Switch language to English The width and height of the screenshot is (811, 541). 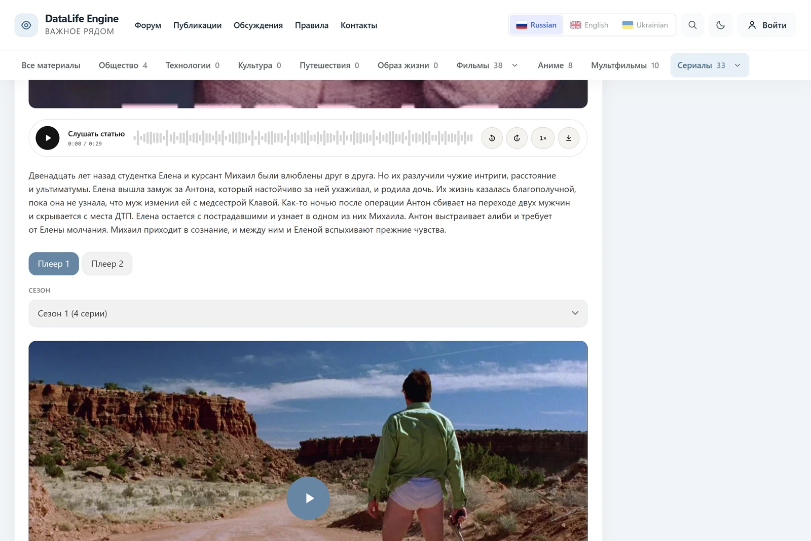pos(589,25)
